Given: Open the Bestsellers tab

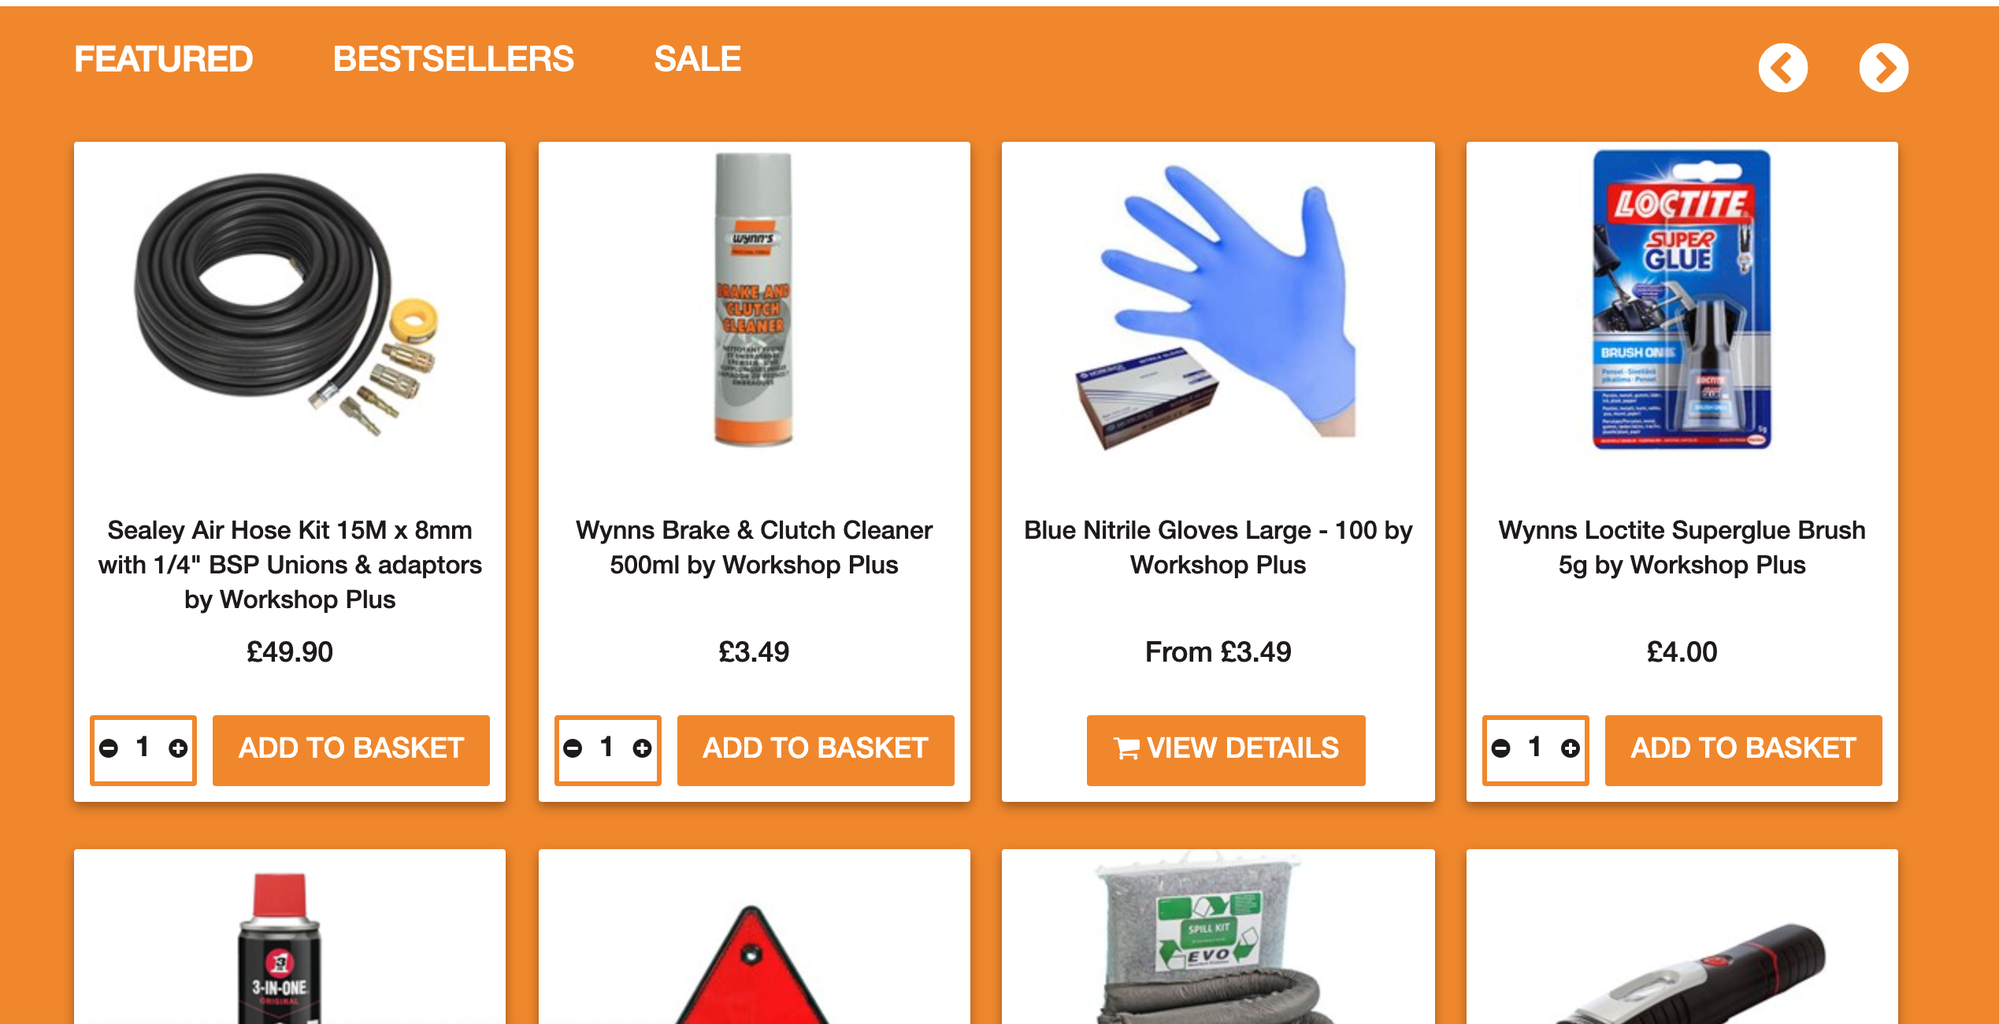Looking at the screenshot, I should pyautogui.click(x=453, y=59).
